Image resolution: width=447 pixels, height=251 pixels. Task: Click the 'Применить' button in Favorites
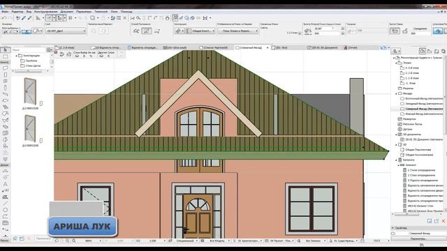[43, 238]
